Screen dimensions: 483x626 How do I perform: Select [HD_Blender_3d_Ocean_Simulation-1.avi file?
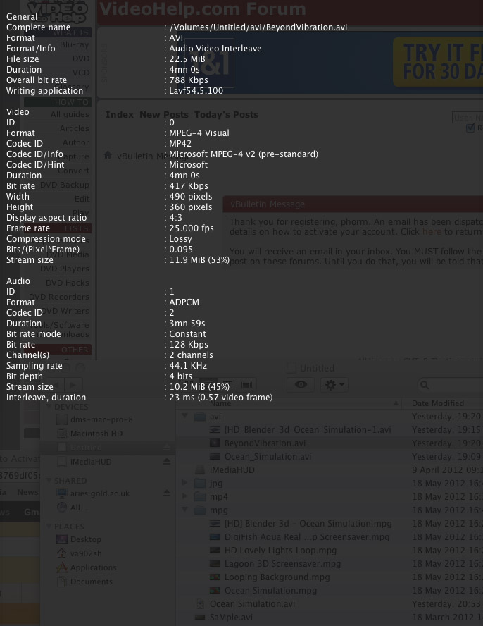click(308, 429)
